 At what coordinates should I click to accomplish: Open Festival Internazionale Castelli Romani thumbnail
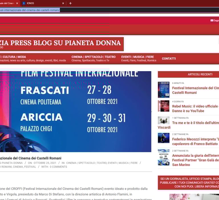pos(164,90)
